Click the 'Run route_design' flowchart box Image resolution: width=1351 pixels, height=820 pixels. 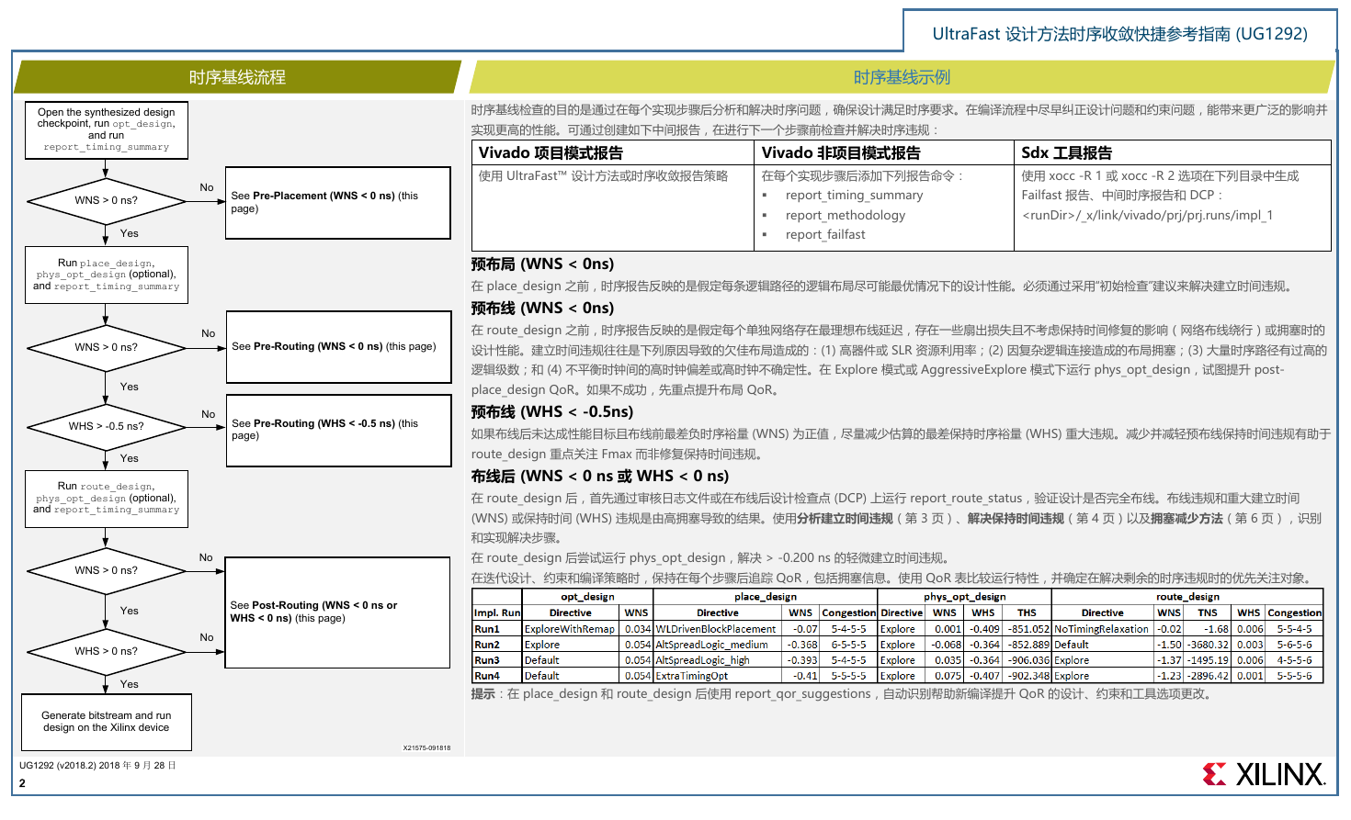pos(107,499)
